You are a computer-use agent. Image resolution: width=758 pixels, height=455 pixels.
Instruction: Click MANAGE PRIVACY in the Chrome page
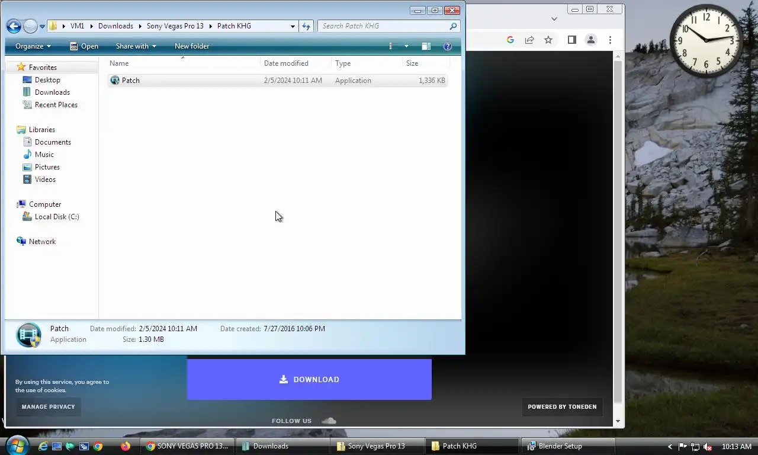[x=49, y=407]
